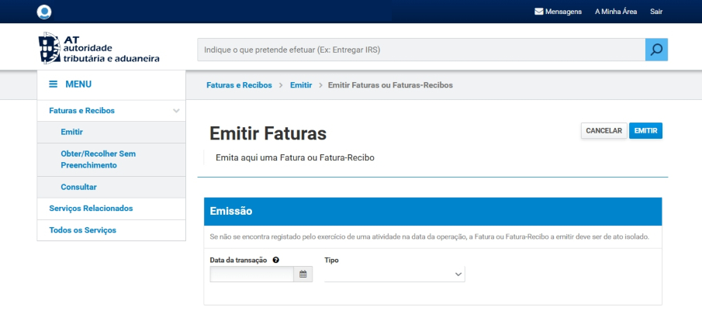This screenshot has height=328, width=702.
Task: Click the Emitir Faturas page heading
Action: 268,133
